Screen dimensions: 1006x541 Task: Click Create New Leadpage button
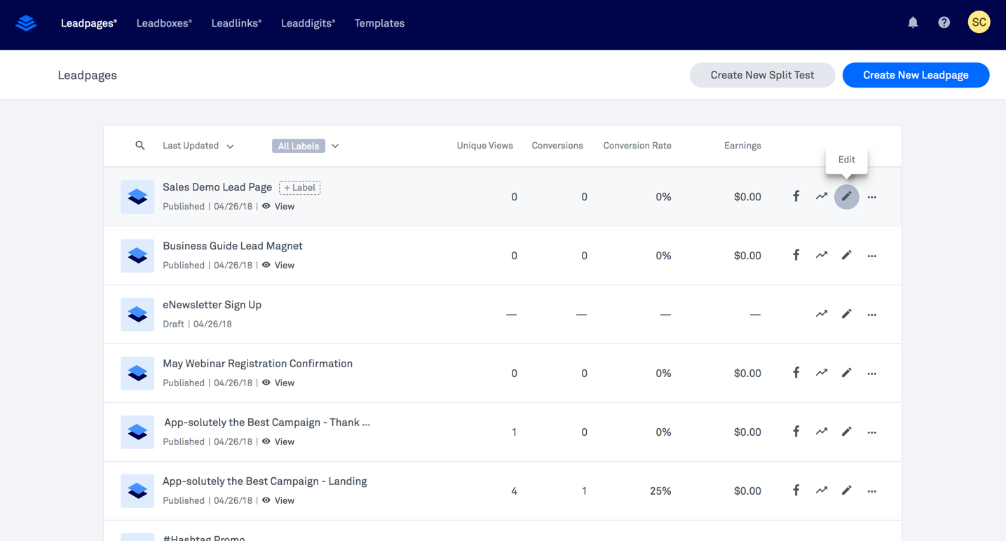[916, 75]
